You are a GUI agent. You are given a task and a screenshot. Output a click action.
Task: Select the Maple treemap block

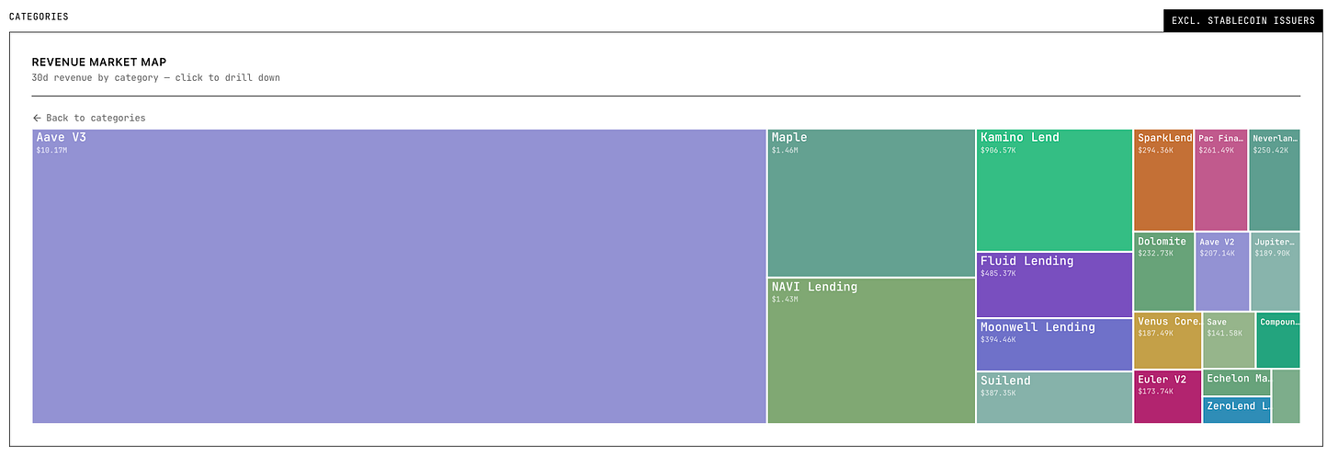870,203
